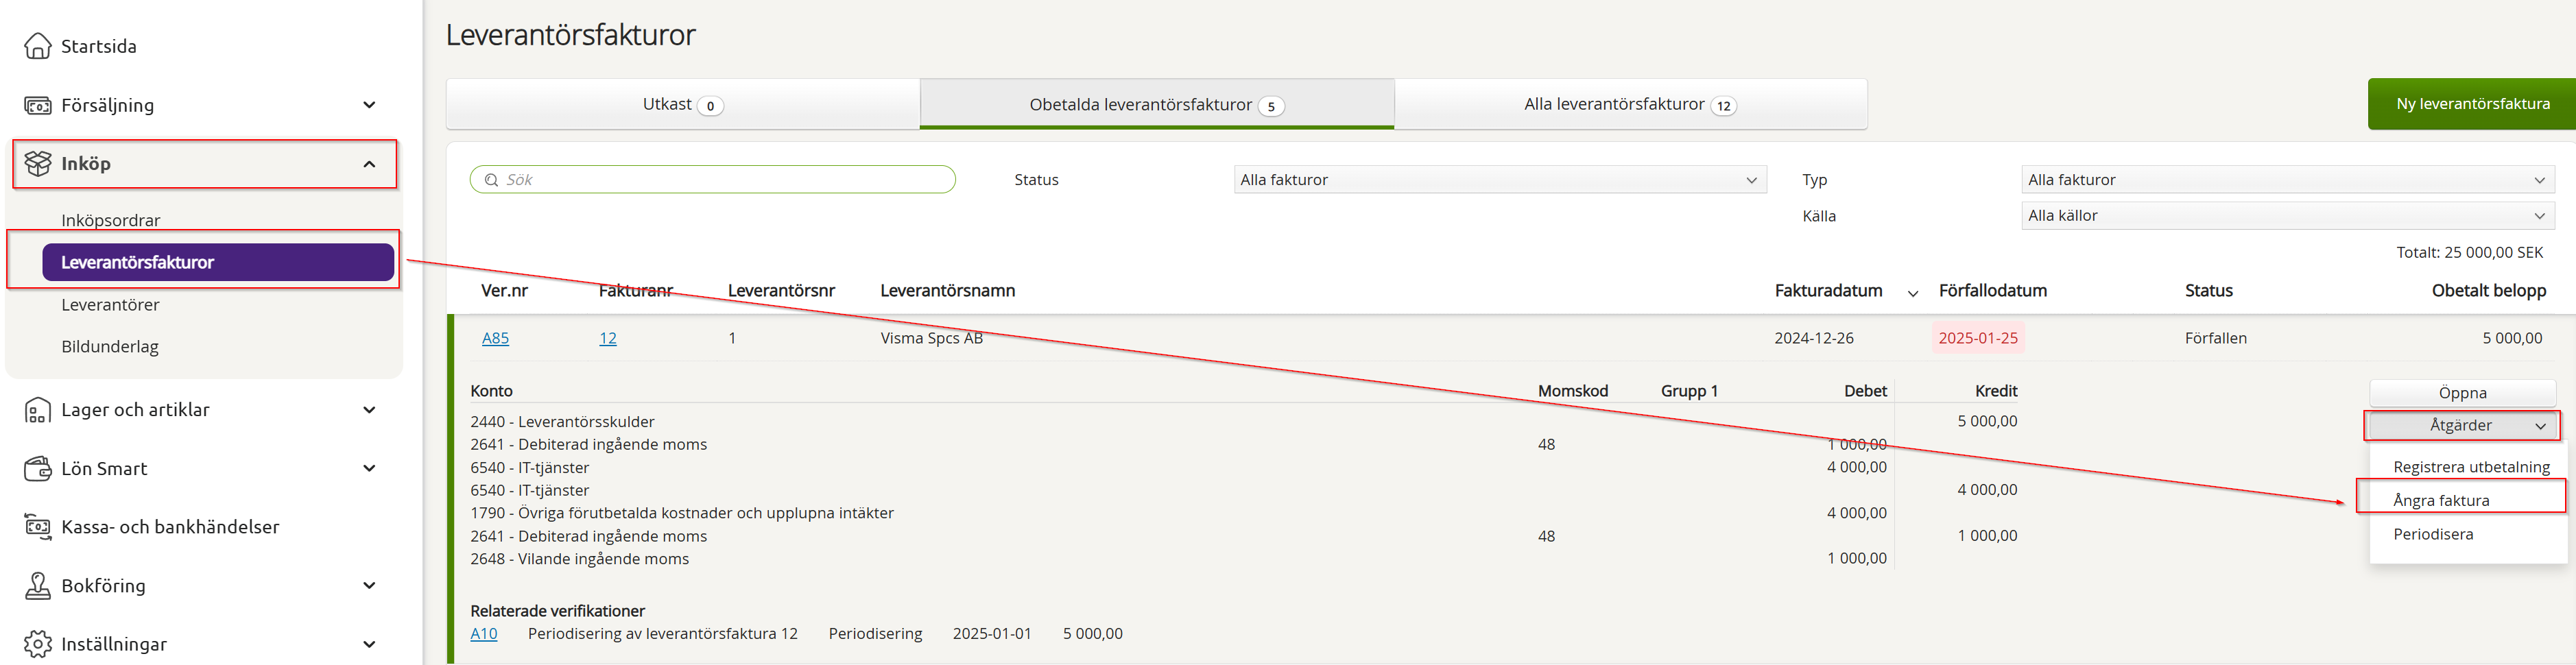Click the Alla leverantörsfakturor count badge 12
This screenshot has width=2576, height=665.
(x=1723, y=106)
